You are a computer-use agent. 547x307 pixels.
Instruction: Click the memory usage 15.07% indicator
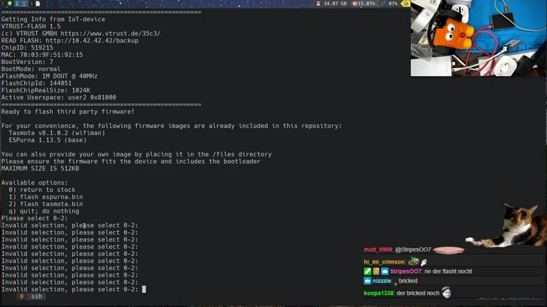pyautogui.click(x=363, y=4)
